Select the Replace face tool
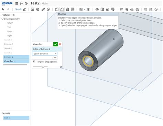Viewport: 163px width, 126px height. 137,9
